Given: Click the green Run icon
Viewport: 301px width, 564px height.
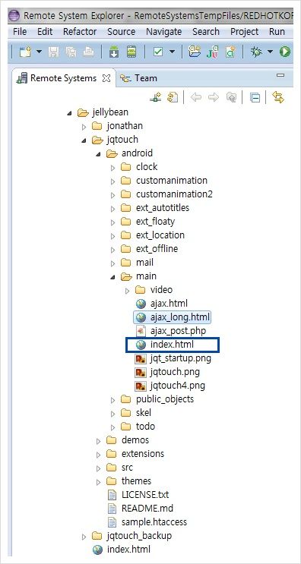Looking at the screenshot, I should click(285, 52).
